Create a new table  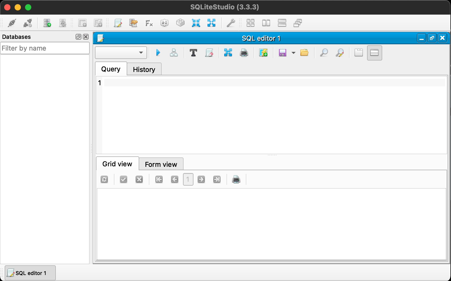82,23
